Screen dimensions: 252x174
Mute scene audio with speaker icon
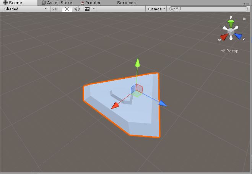click(77, 9)
